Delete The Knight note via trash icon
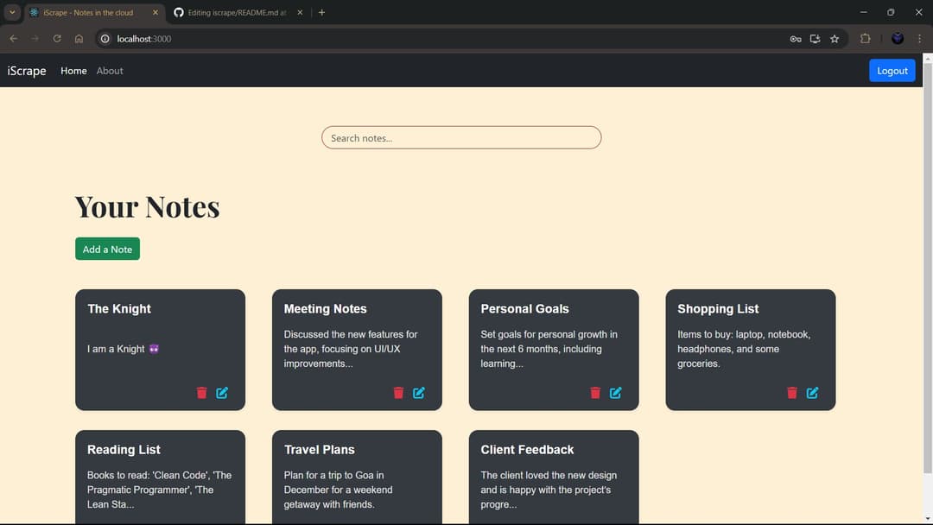Screen dimensions: 933x525 tap(202, 393)
